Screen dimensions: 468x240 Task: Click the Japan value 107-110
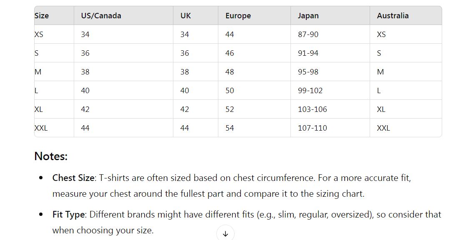click(312, 128)
